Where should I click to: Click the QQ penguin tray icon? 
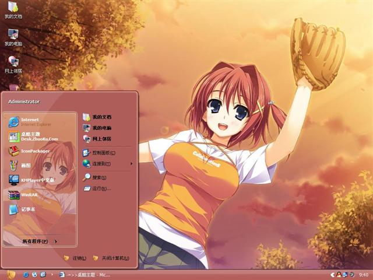pyautogui.click(x=339, y=275)
